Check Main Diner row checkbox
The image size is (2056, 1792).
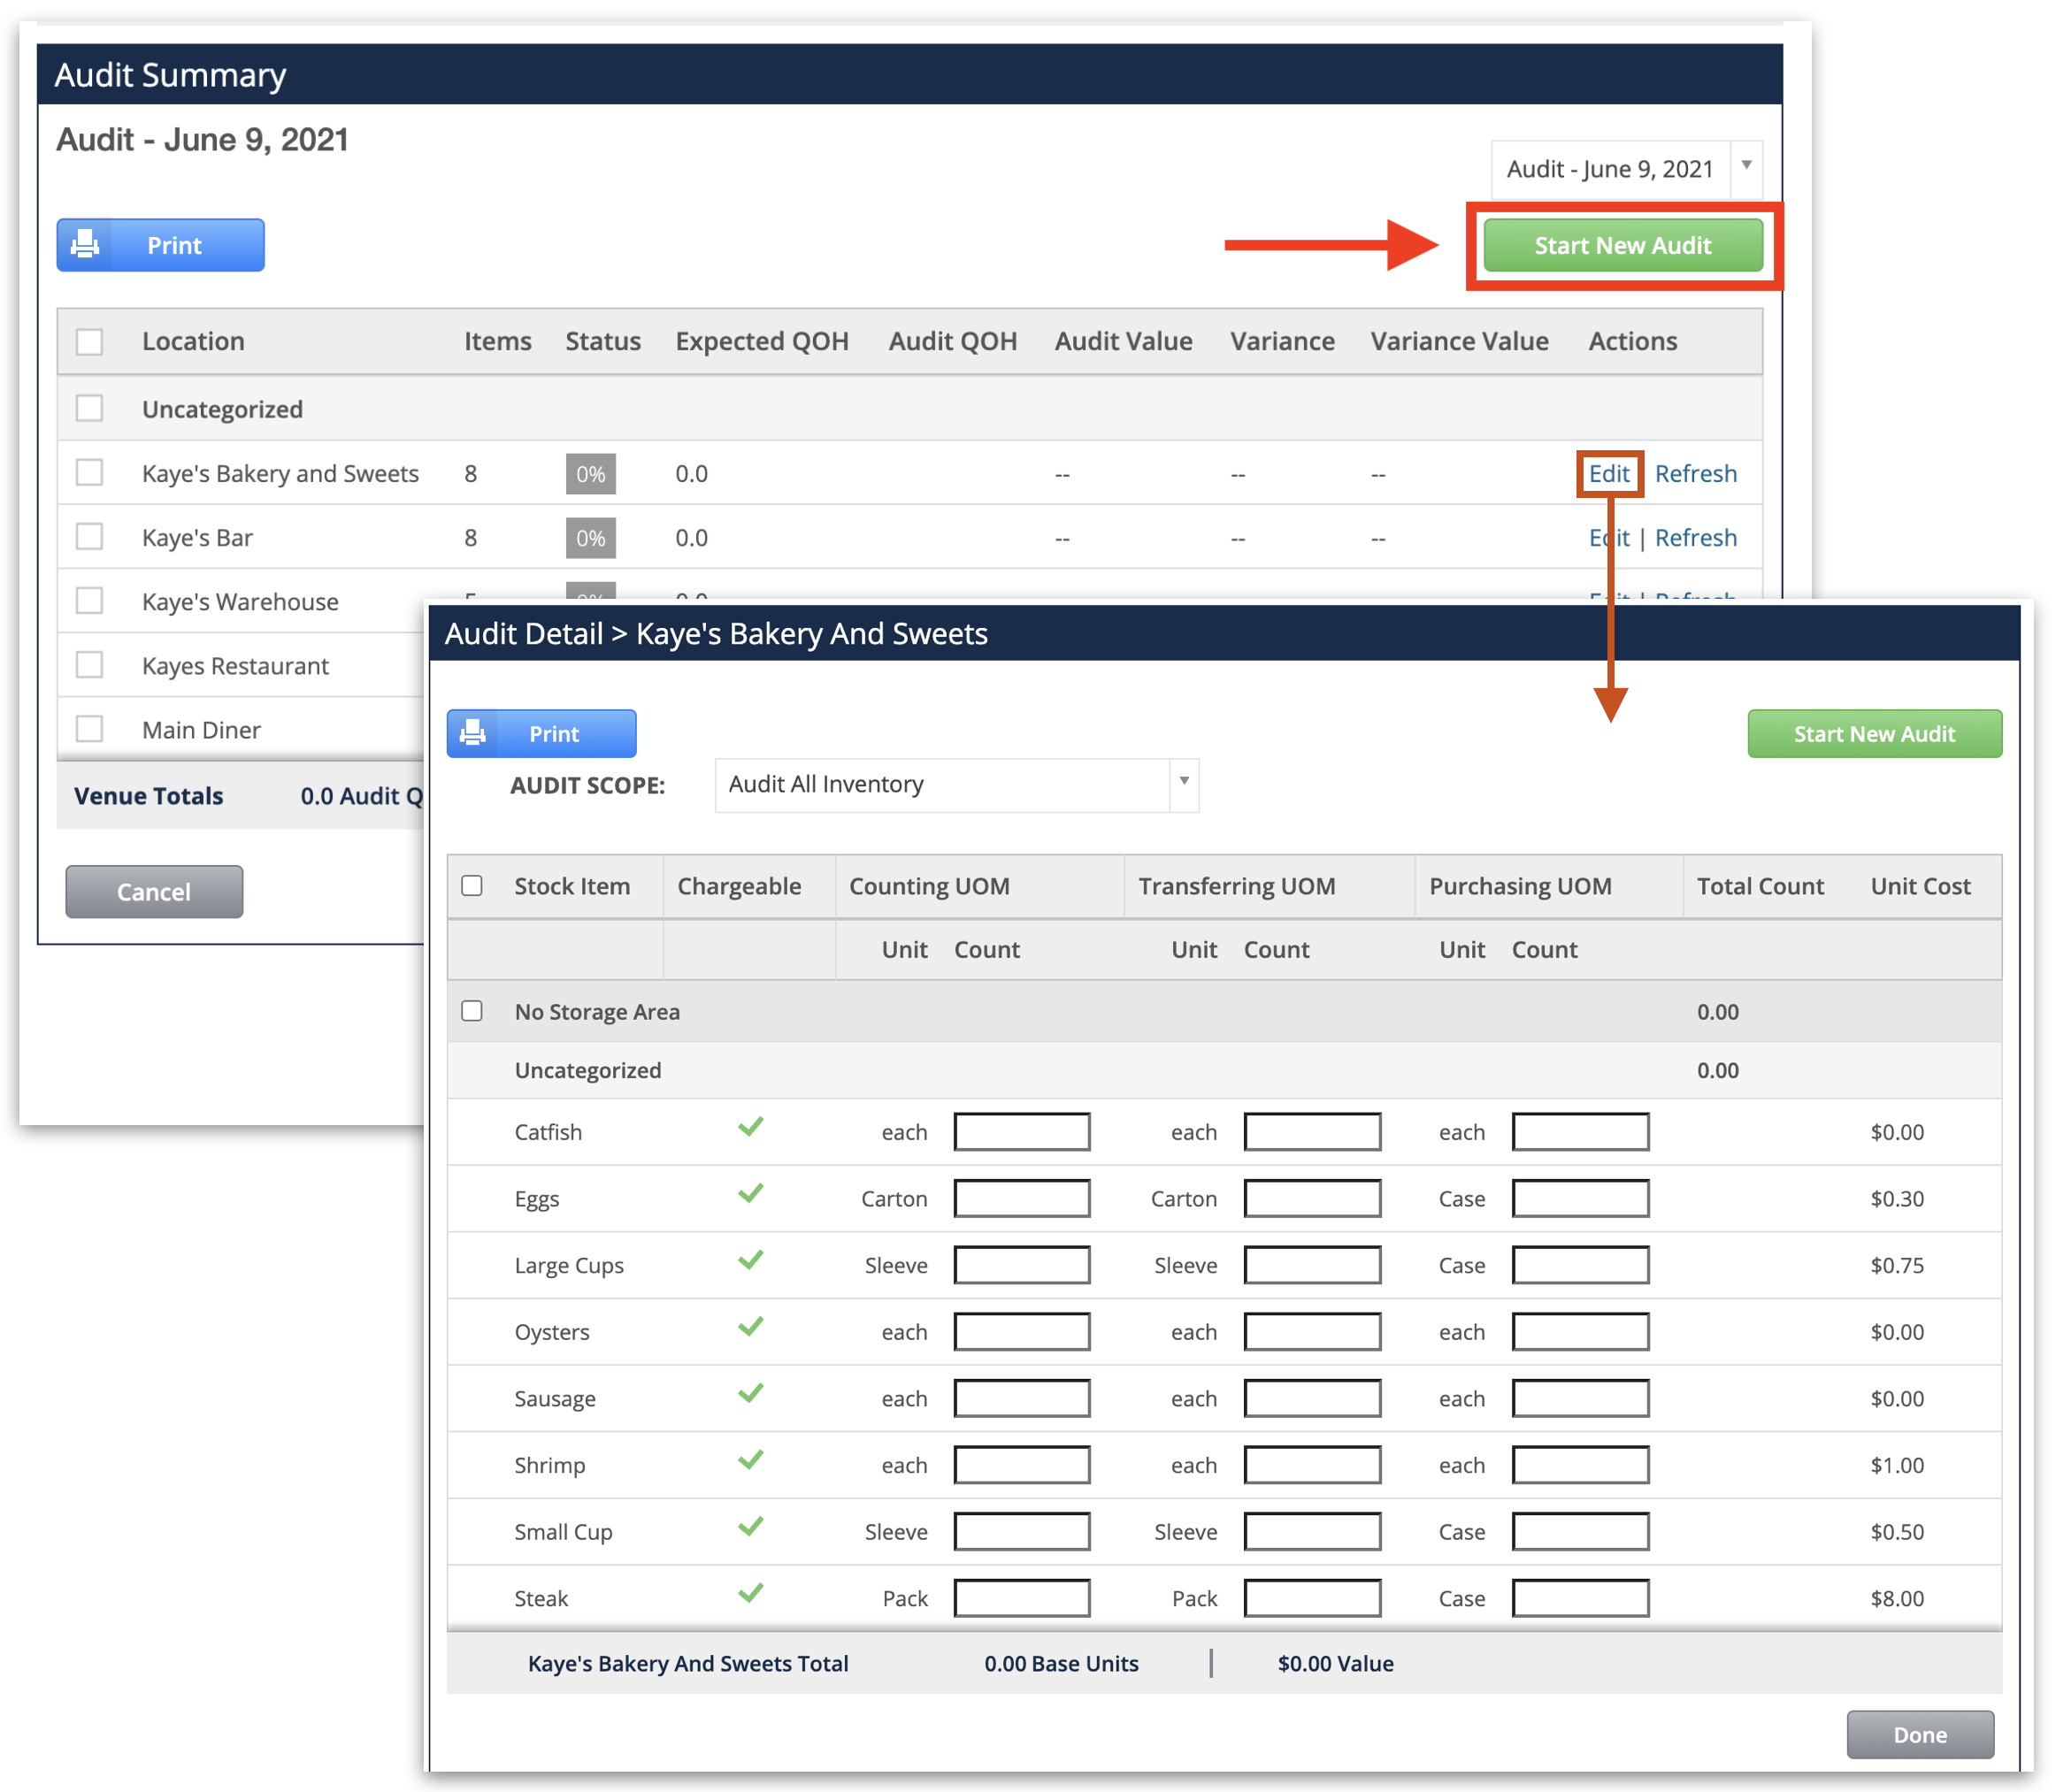(x=90, y=728)
